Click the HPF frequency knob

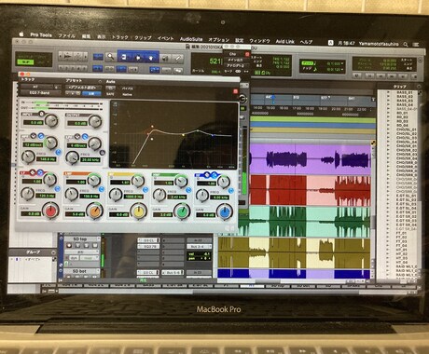28,157
